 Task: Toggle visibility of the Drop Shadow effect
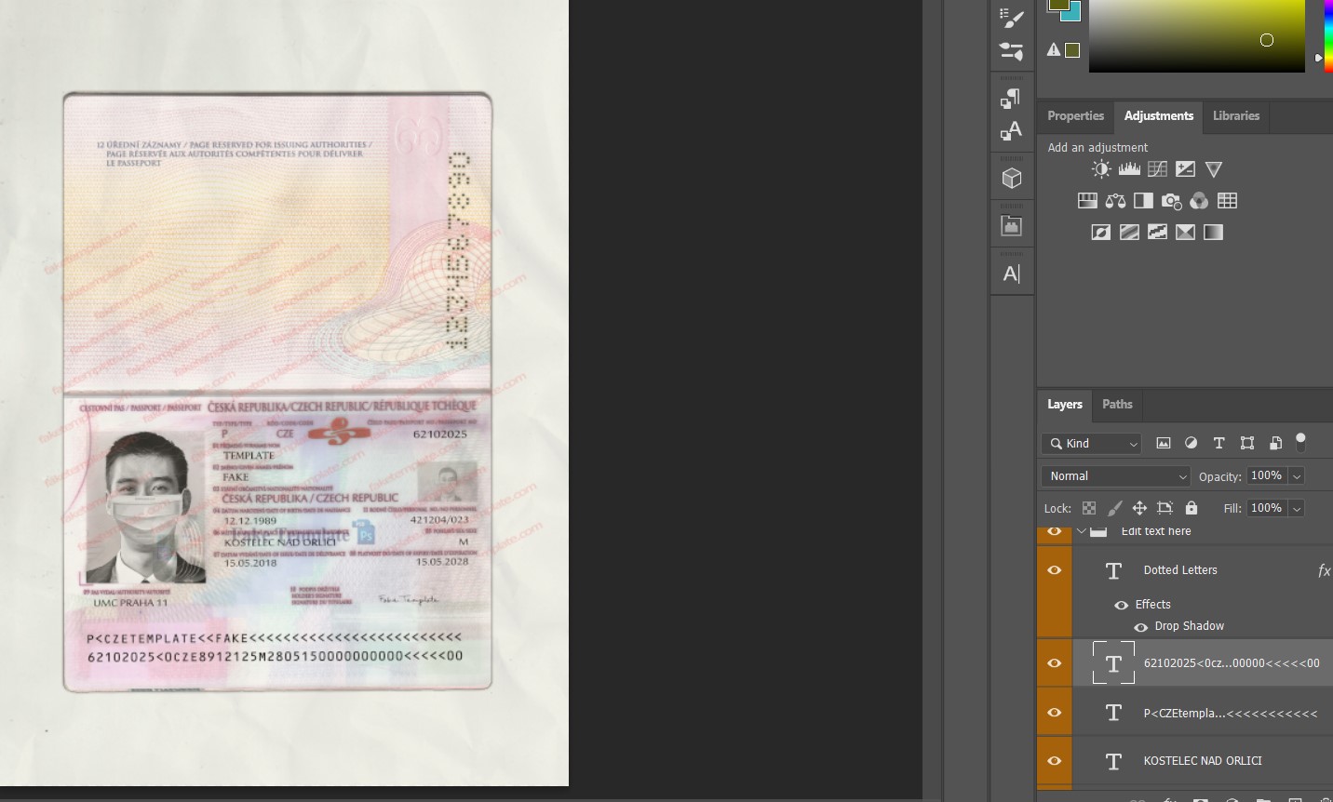pos(1140,626)
